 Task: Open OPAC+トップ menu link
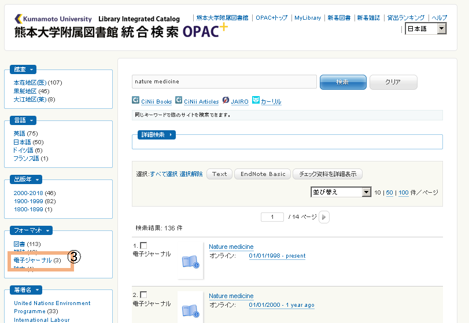tap(272, 18)
